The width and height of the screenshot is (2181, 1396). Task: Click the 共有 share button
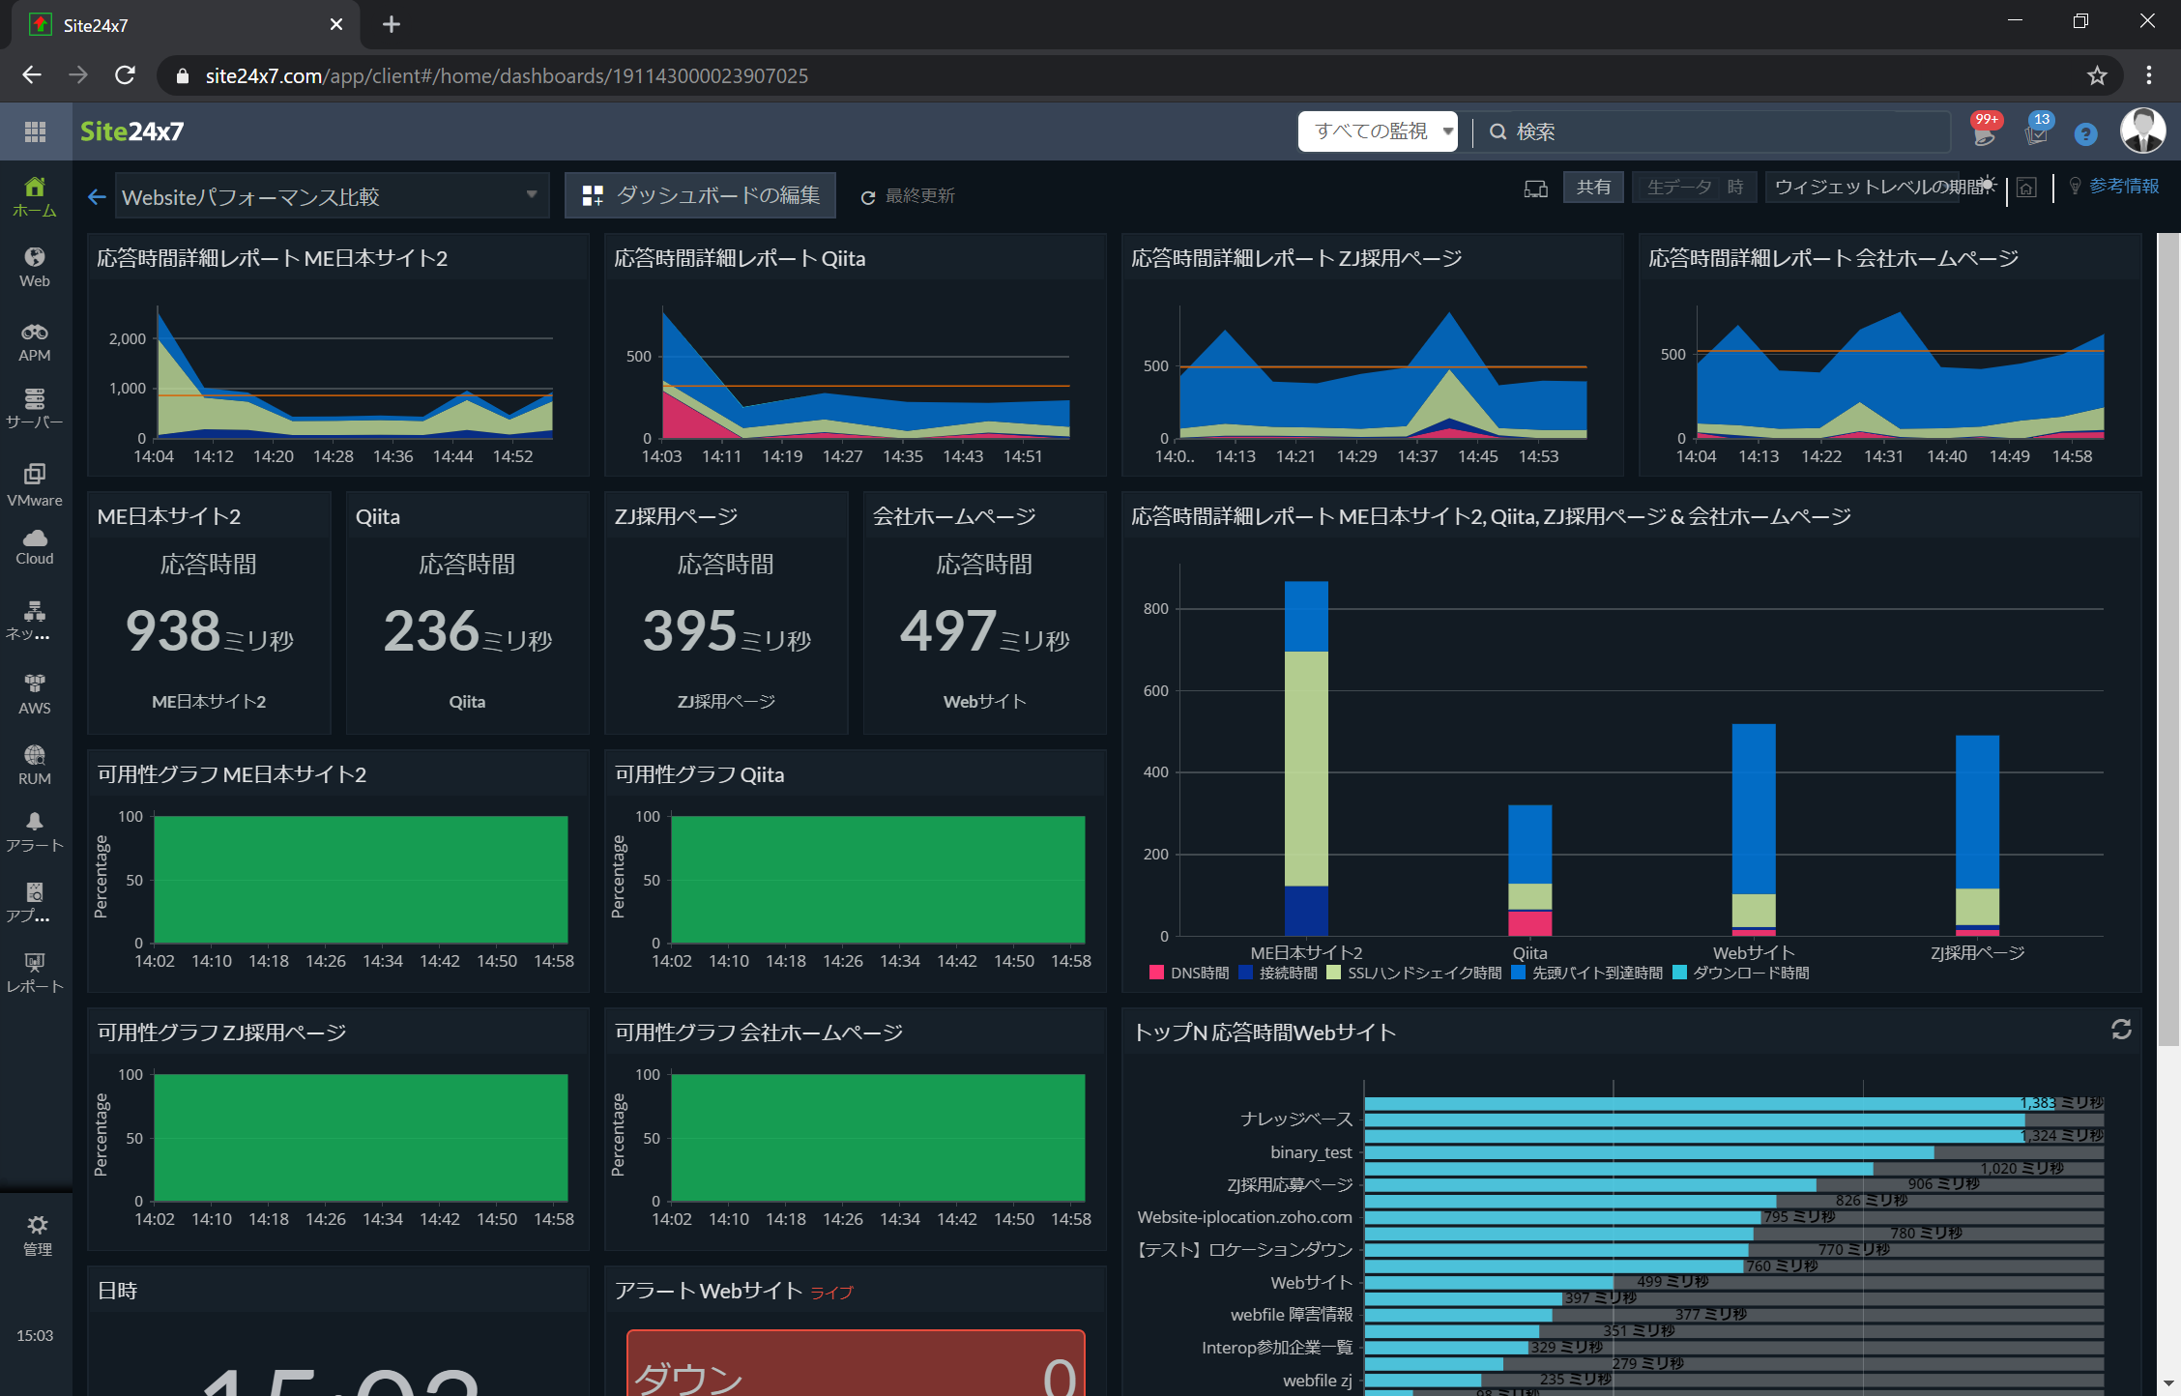[1593, 187]
